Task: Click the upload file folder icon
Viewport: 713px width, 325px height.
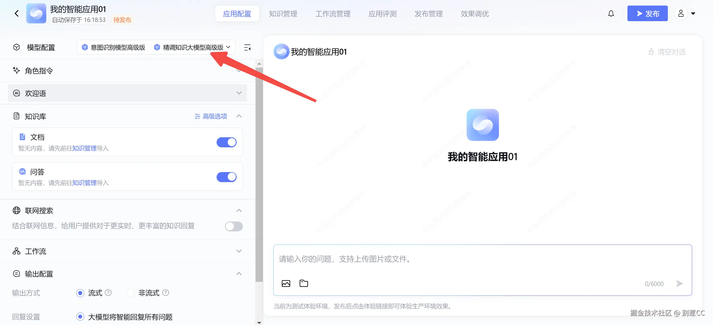Action: 304,284
